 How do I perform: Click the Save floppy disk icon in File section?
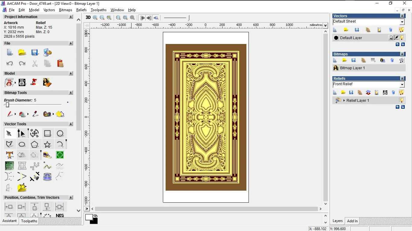[x=35, y=52]
